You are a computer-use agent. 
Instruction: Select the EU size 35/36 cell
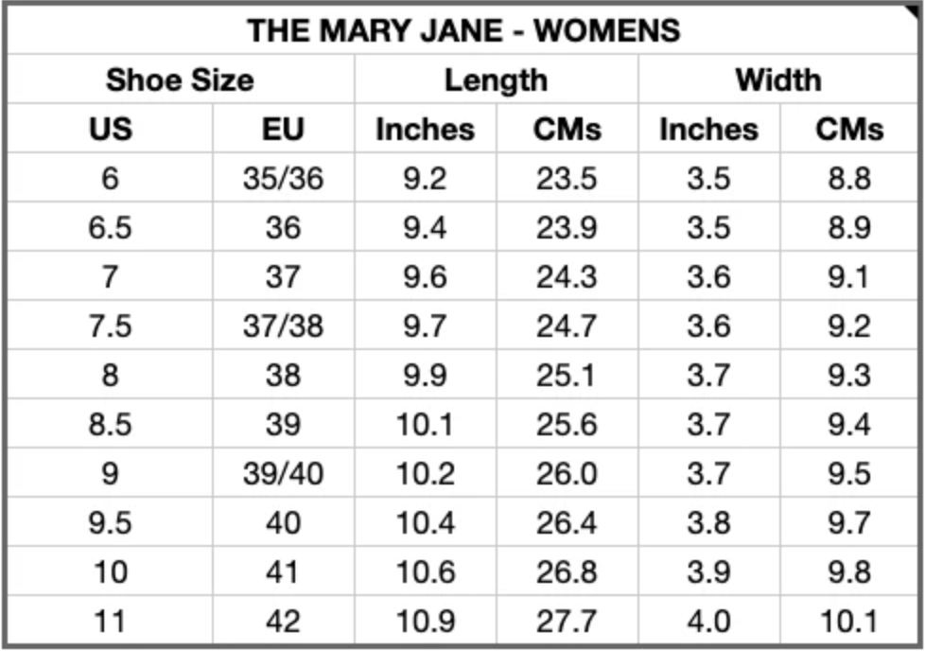[283, 178]
